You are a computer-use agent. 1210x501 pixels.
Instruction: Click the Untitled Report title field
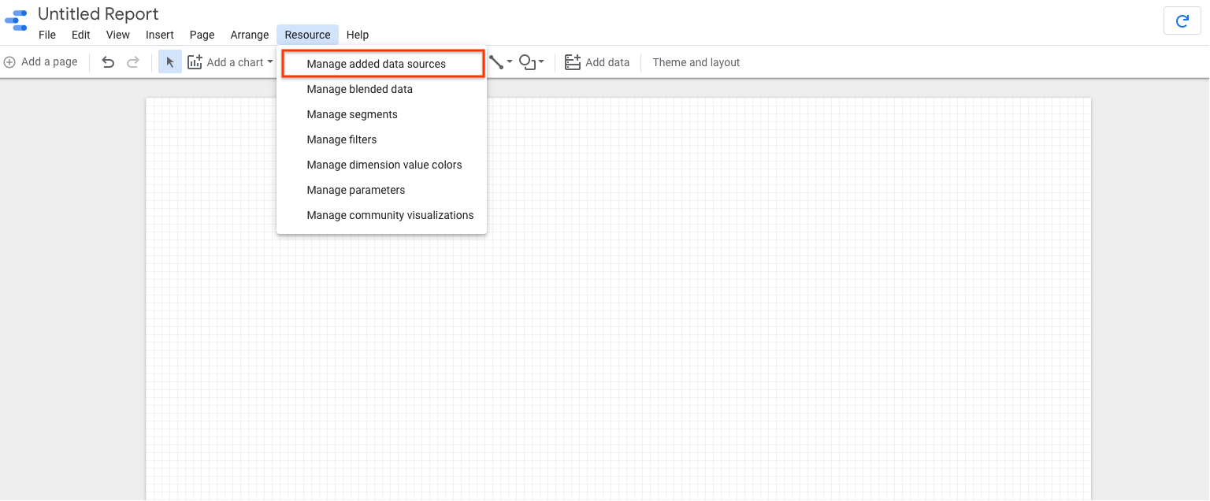[98, 14]
